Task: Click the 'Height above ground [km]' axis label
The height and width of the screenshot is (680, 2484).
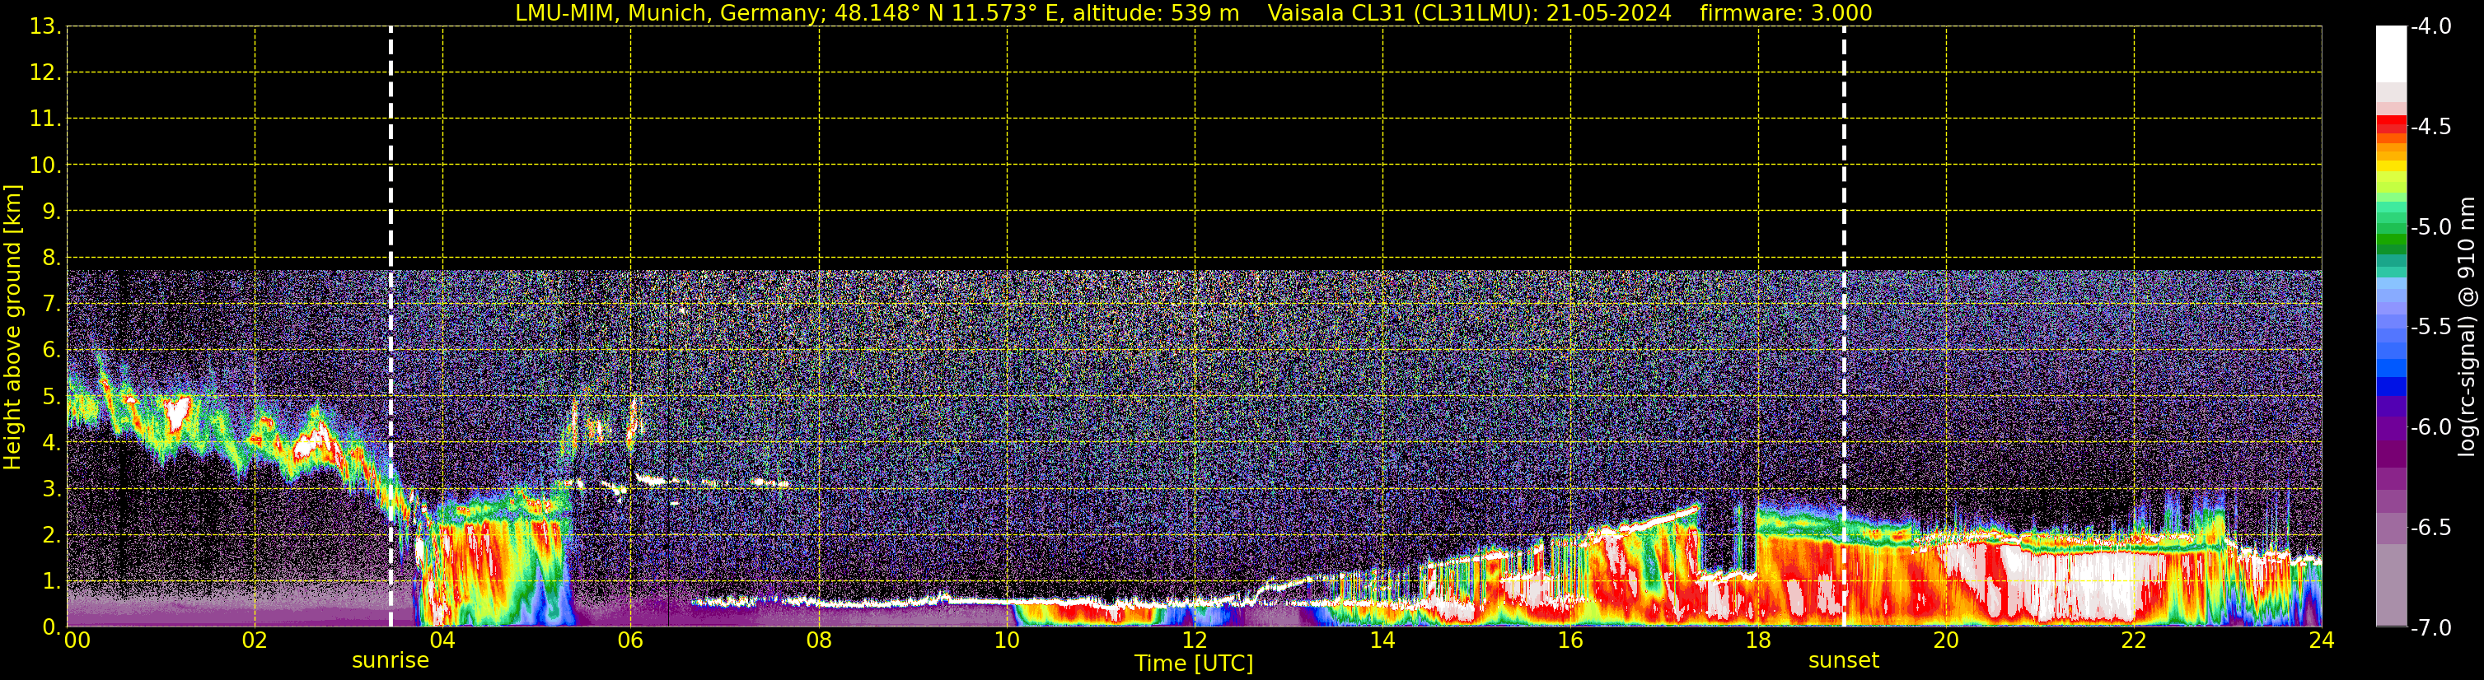Action: click(12, 328)
